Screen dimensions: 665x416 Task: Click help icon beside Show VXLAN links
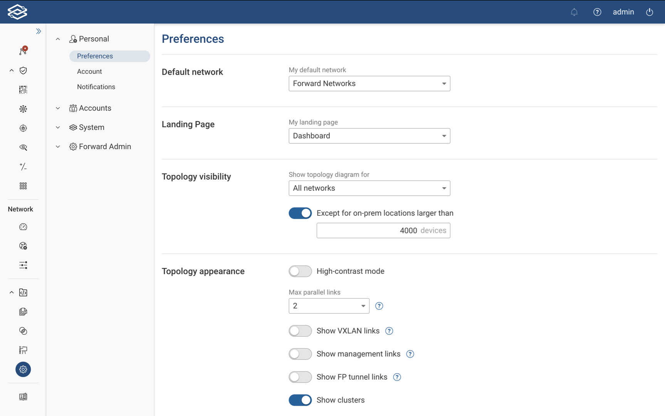coord(389,331)
